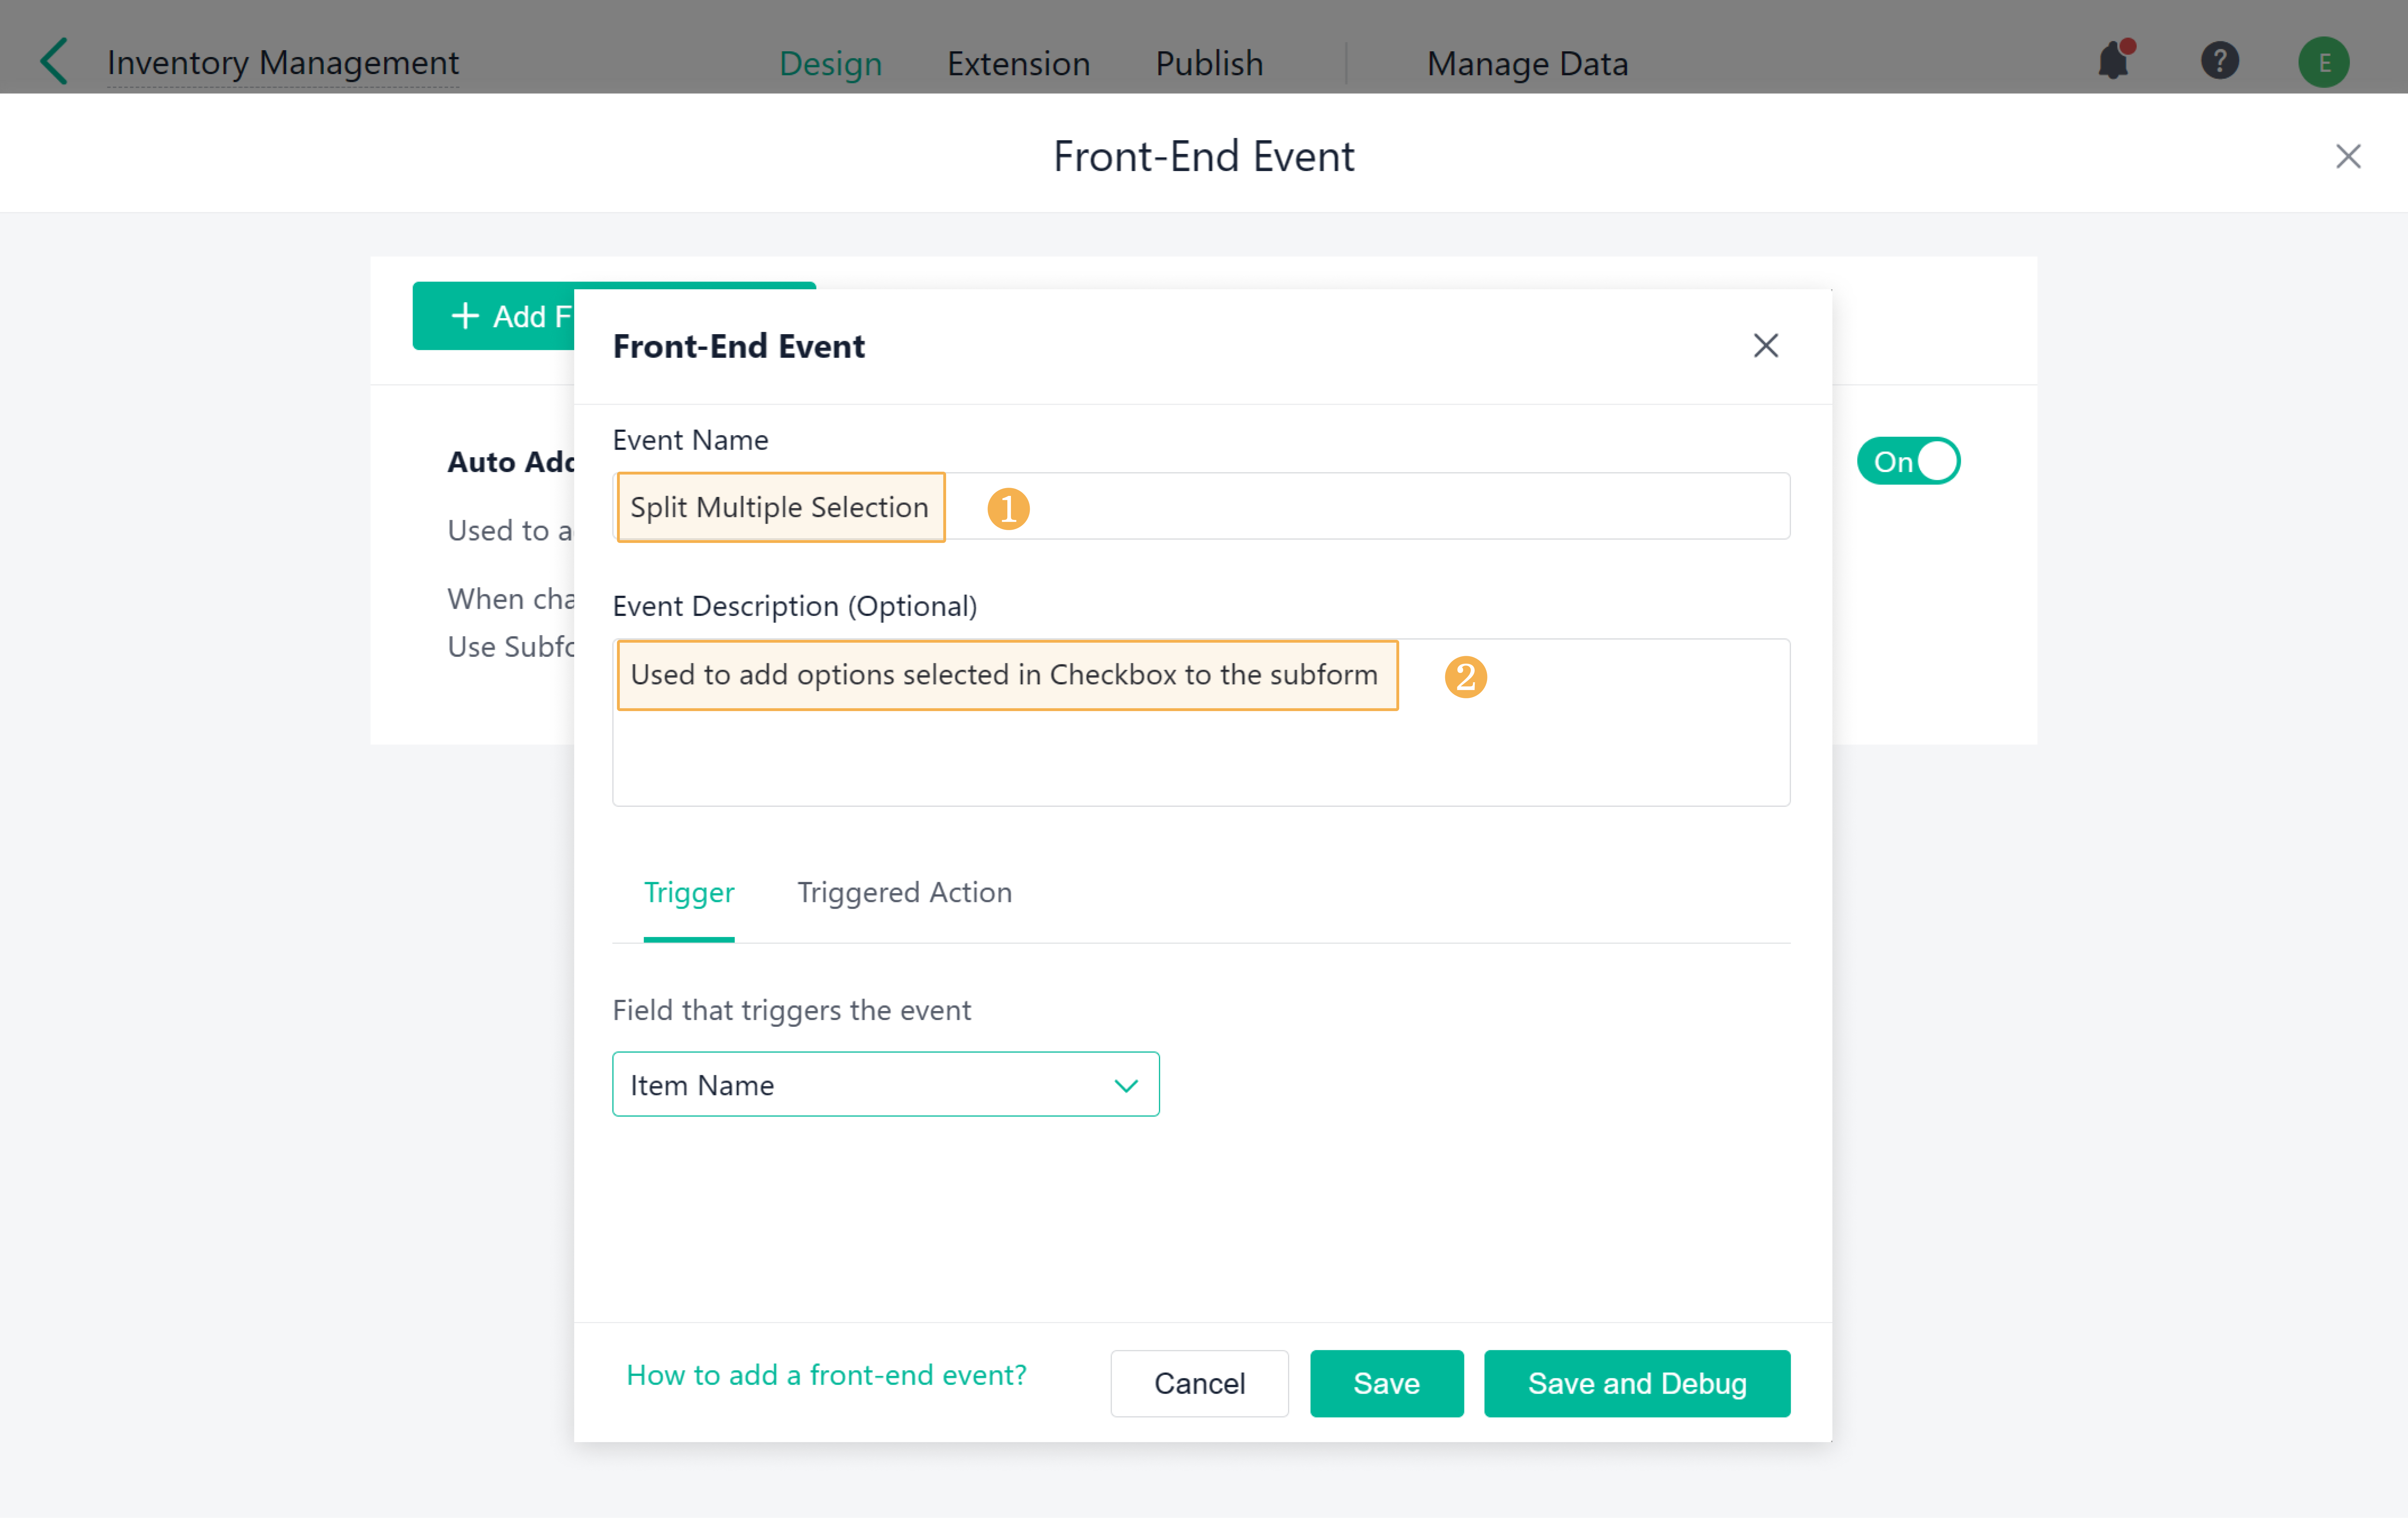Viewport: 2408px width, 1518px height.
Task: Select the Trigger tab
Action: tap(689, 892)
